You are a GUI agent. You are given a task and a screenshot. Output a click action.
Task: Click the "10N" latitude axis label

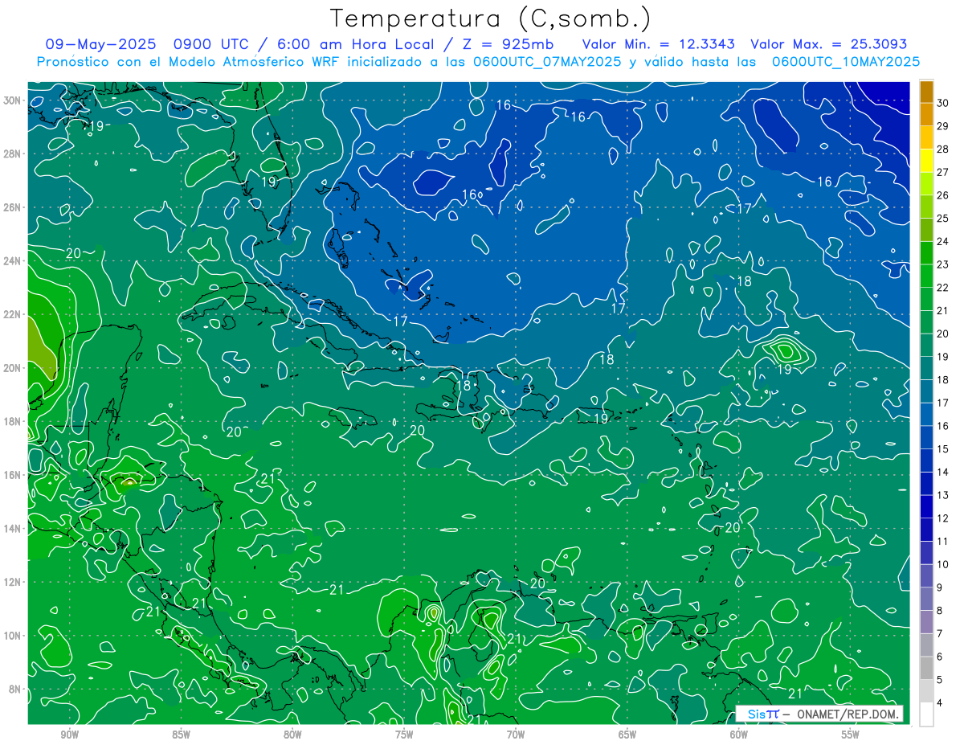[14, 636]
